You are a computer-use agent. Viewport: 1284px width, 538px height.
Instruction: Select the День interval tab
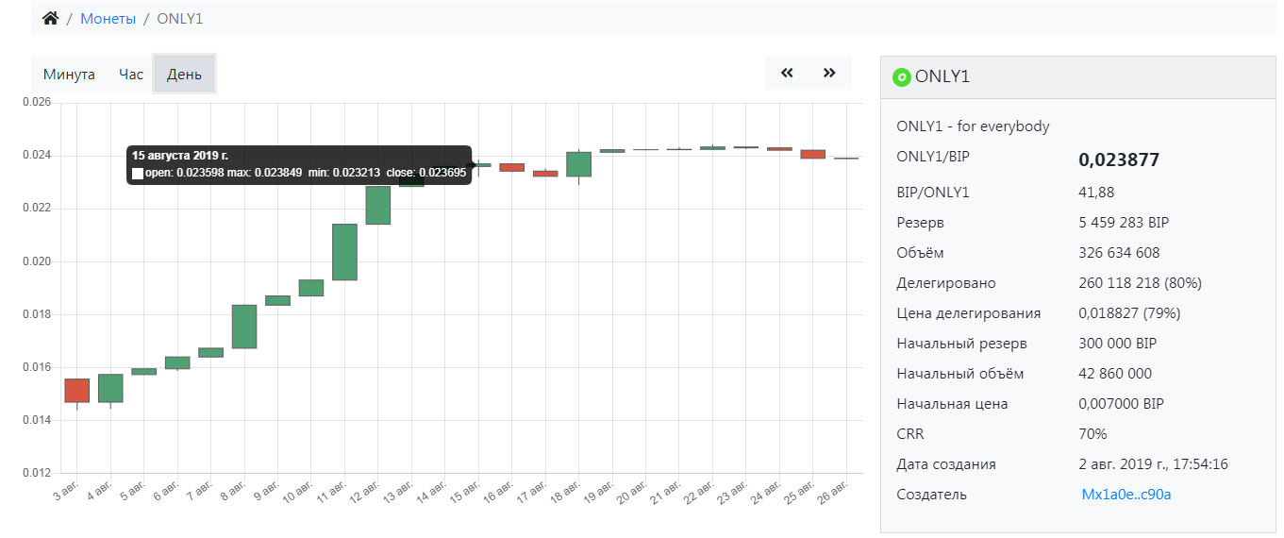[x=184, y=75]
